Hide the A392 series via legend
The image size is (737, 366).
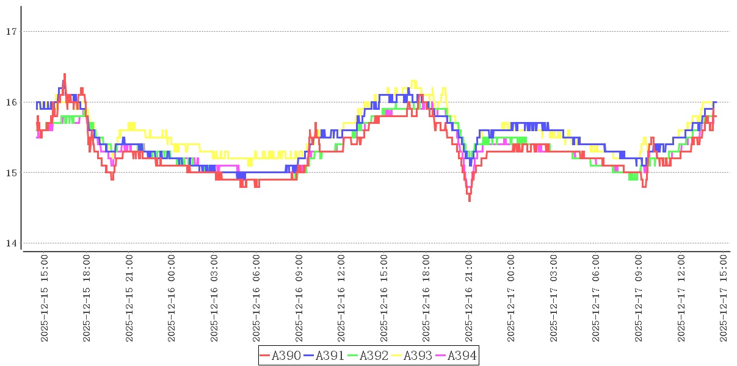coord(374,356)
